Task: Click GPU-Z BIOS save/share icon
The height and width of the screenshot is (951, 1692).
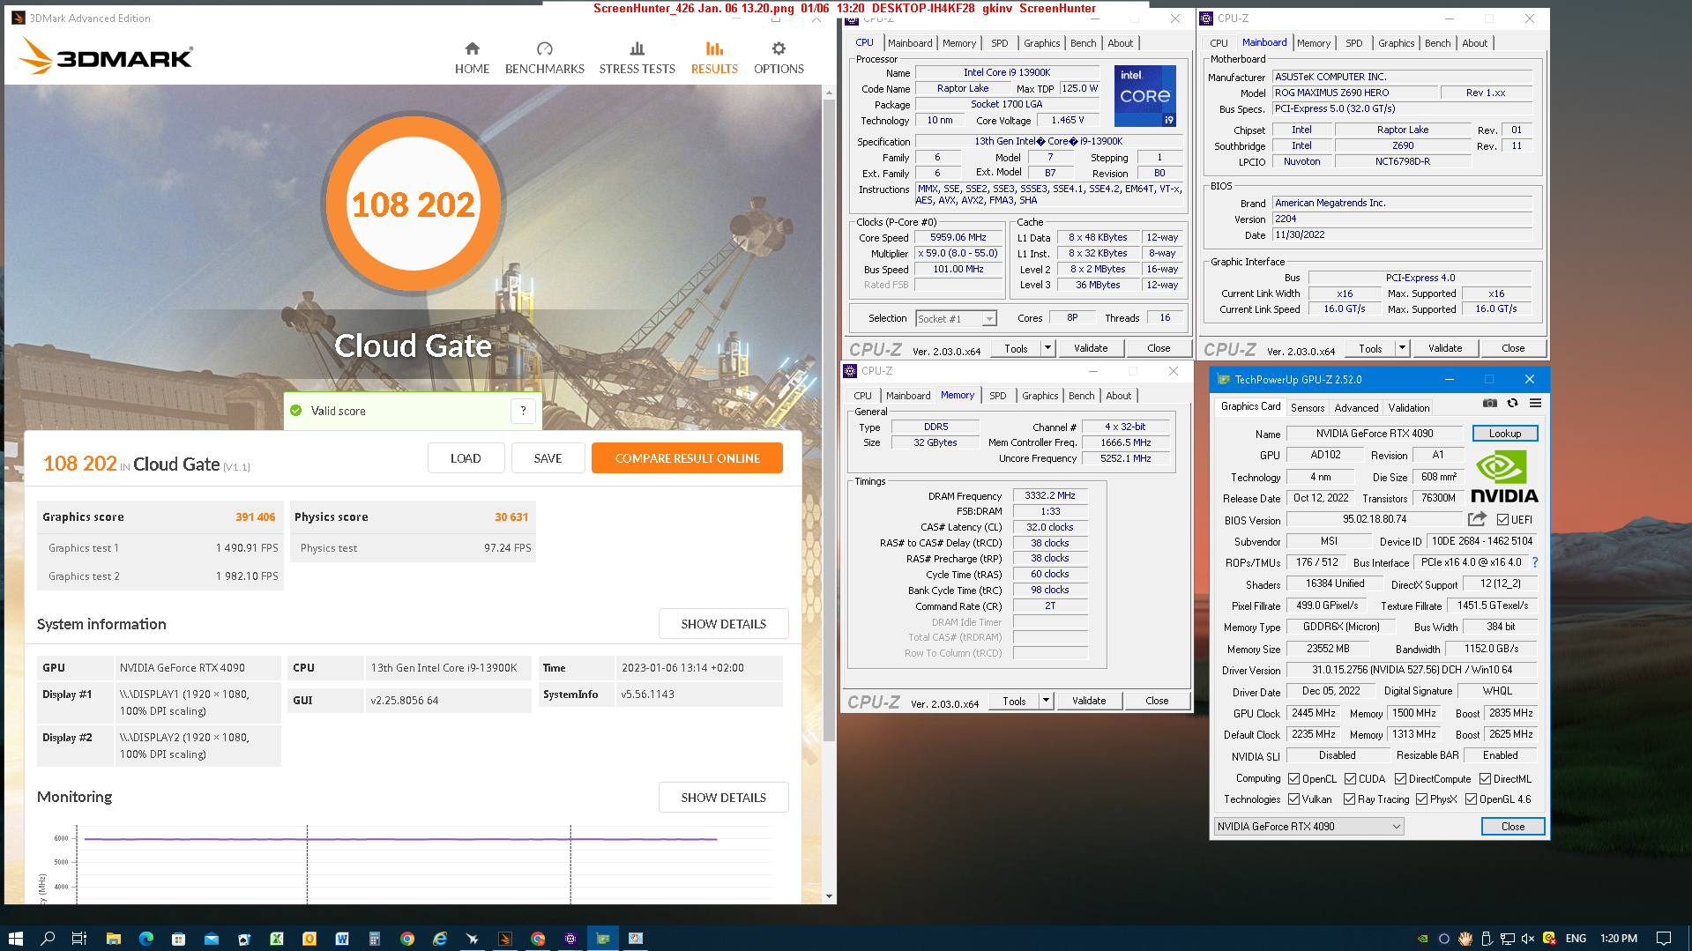Action: (x=1477, y=519)
